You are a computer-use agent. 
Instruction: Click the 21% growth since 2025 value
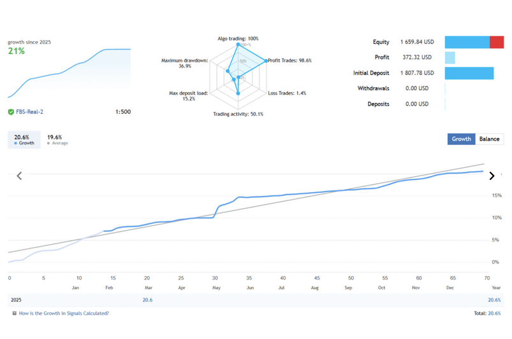[x=17, y=51]
